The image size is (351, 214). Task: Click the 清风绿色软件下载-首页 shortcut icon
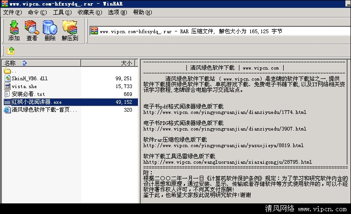point(7,110)
